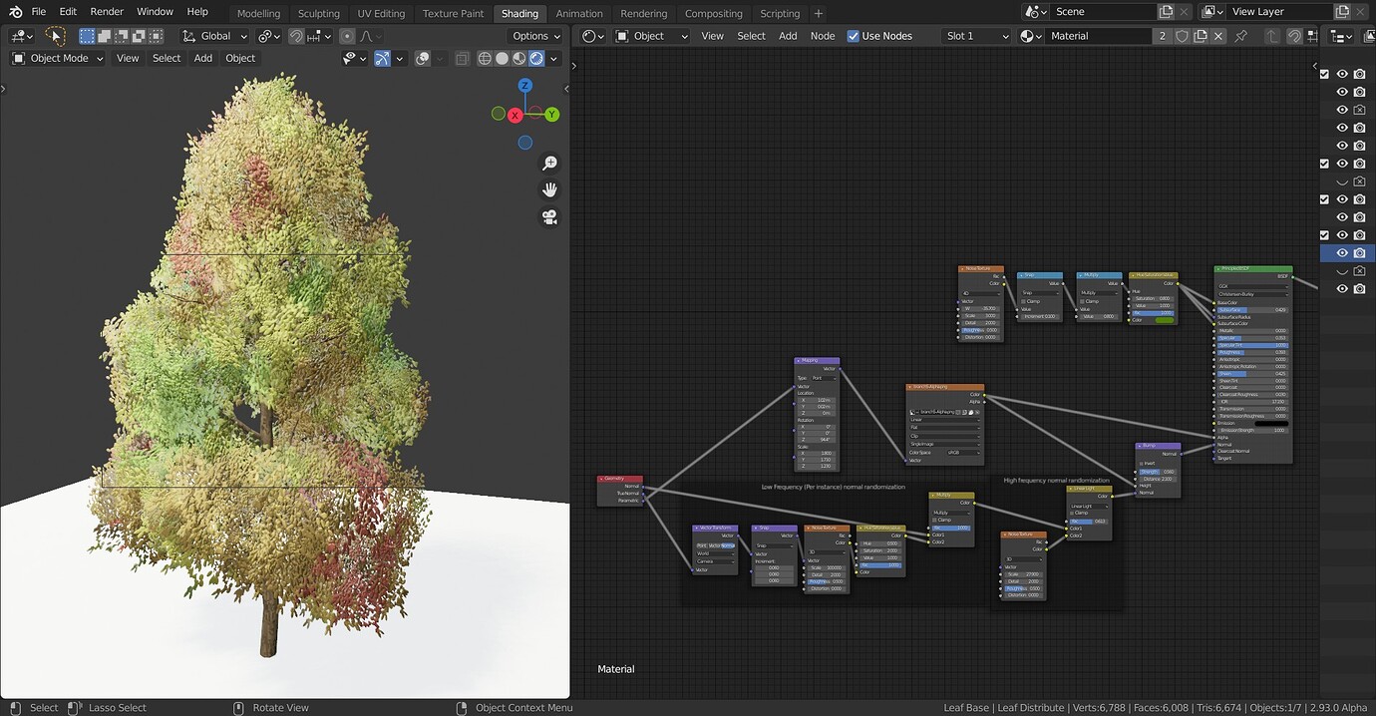The width and height of the screenshot is (1376, 716).
Task: Open the Object Mode dropdown
Action: [58, 58]
